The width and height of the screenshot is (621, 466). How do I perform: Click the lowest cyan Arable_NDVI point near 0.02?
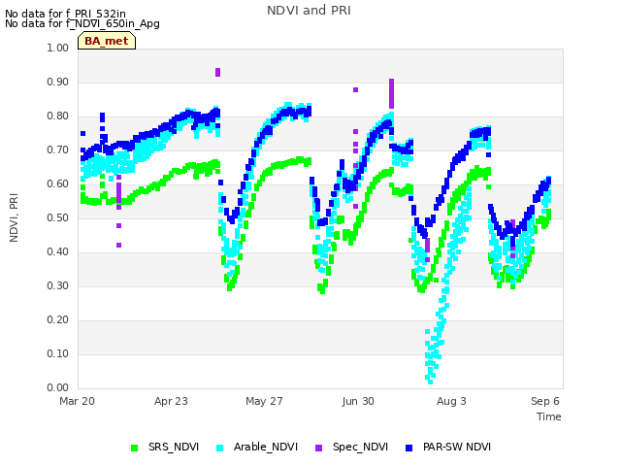(431, 382)
